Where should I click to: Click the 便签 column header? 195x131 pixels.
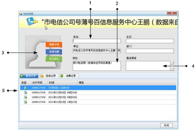click(127, 83)
